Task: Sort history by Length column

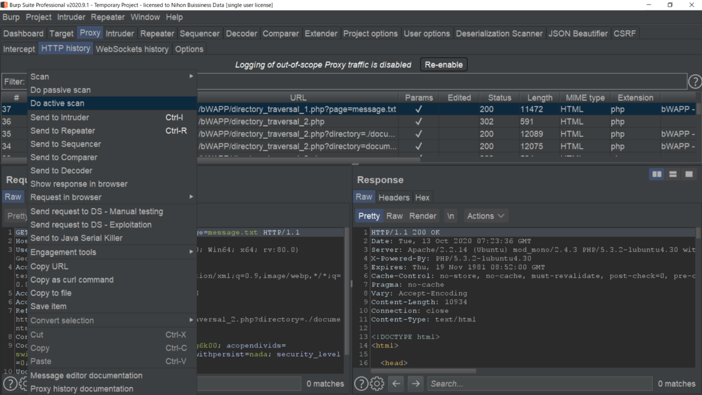Action: click(x=539, y=98)
